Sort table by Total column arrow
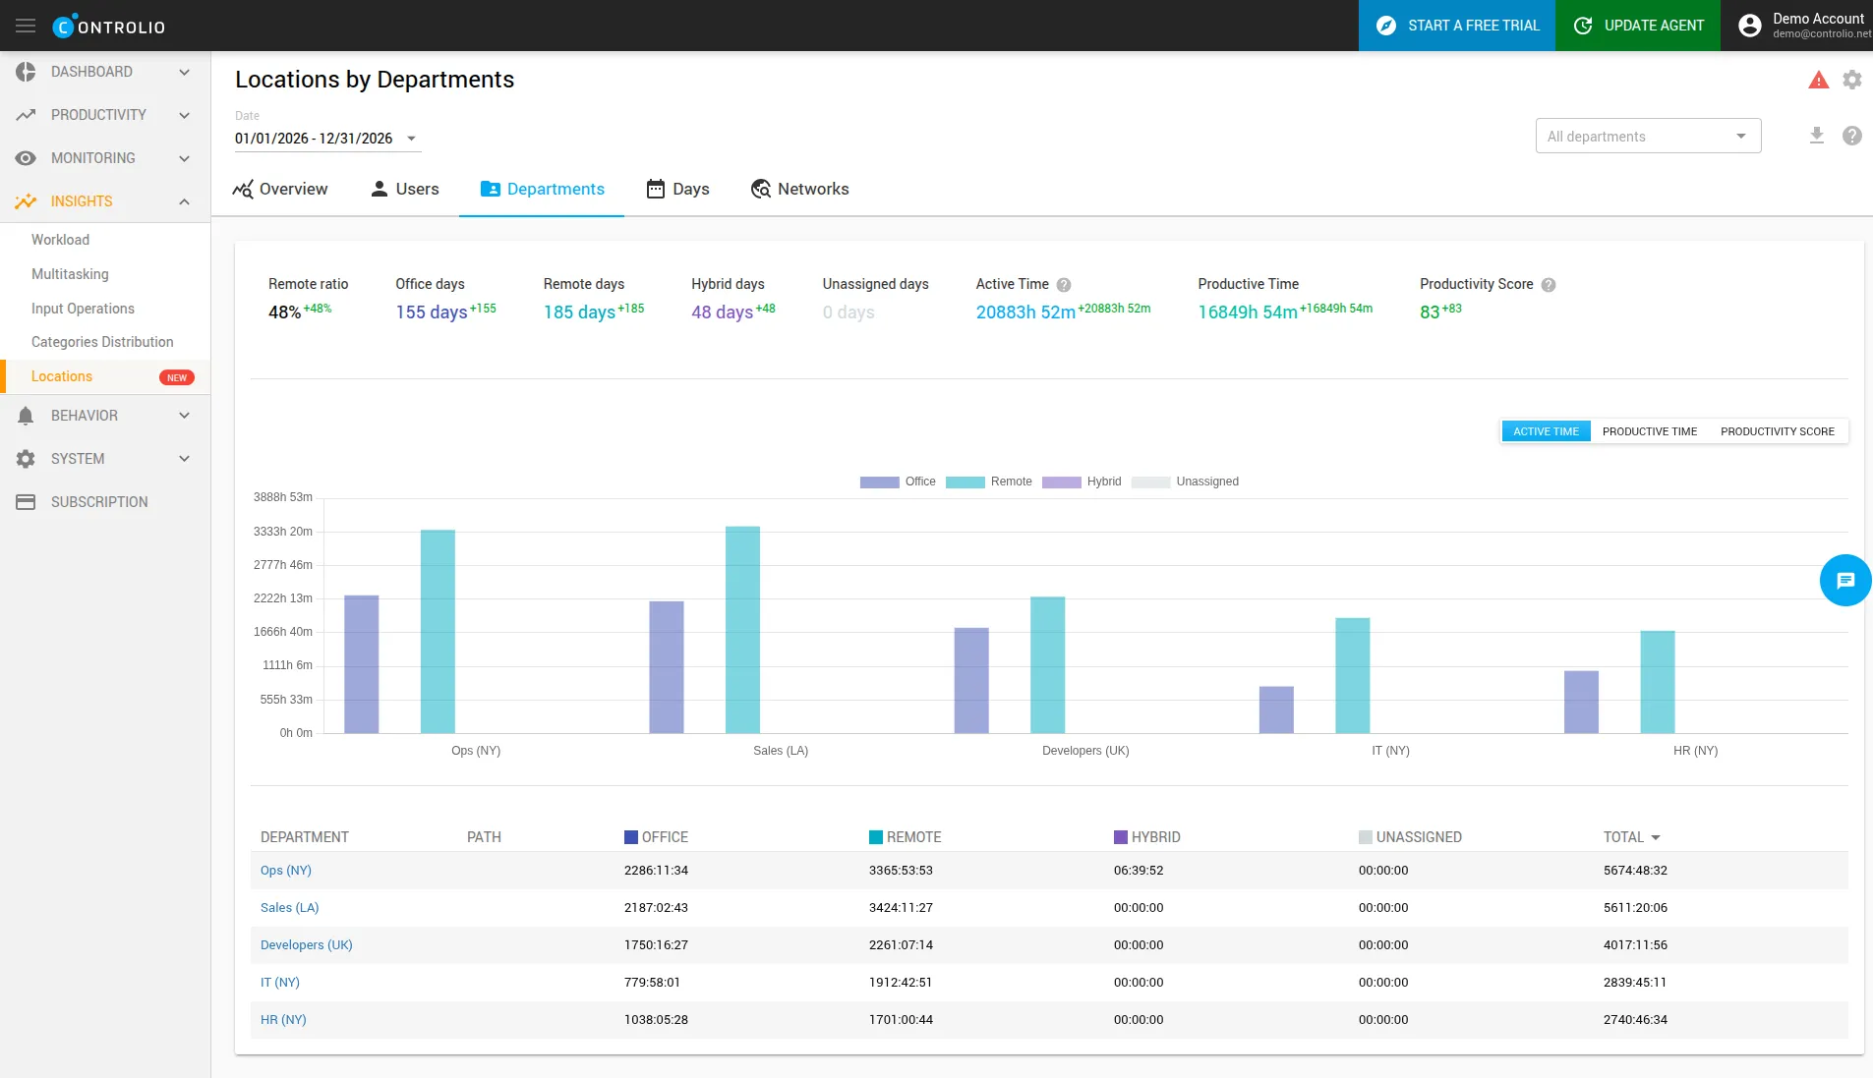Screen dimensions: 1873x1078 pyautogui.click(x=1656, y=837)
